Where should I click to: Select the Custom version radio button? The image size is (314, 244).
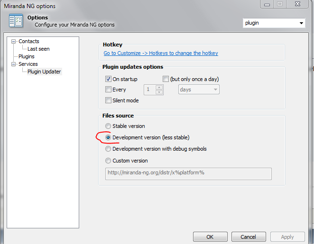pyautogui.click(x=108, y=161)
